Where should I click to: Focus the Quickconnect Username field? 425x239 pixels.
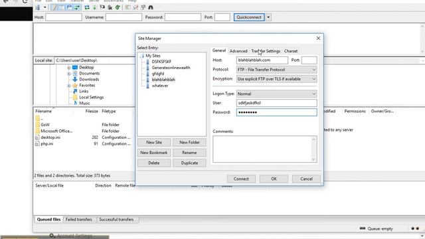tap(124, 17)
